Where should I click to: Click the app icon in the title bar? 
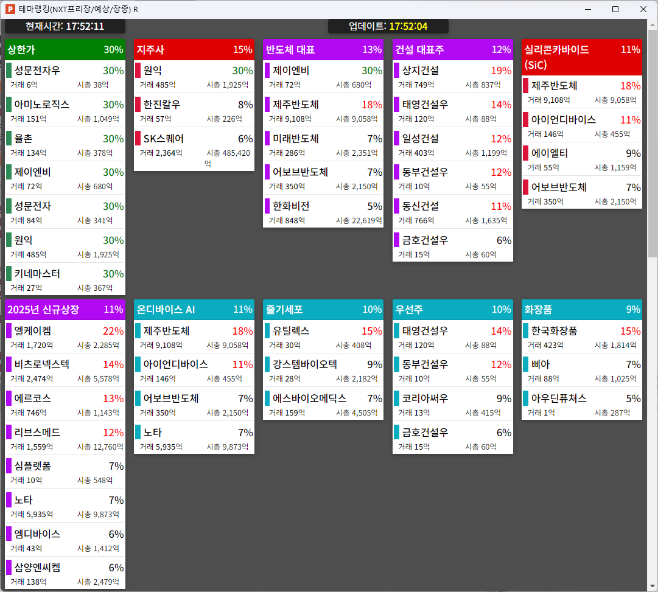pyautogui.click(x=10, y=9)
